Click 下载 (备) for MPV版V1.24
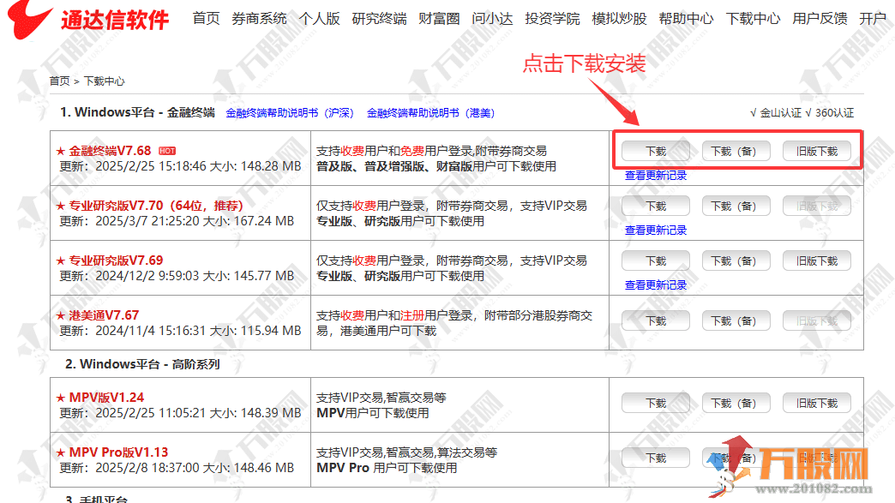 pyautogui.click(x=736, y=404)
